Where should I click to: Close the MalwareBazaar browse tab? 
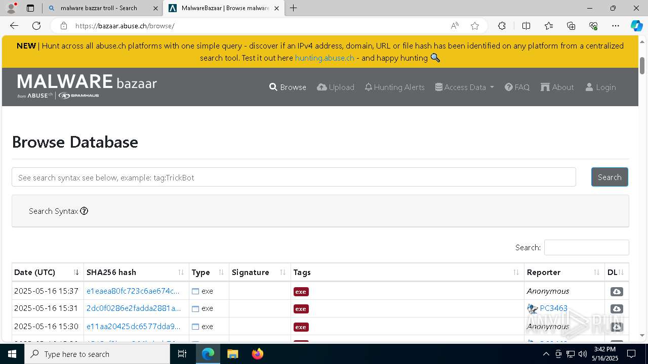(277, 8)
